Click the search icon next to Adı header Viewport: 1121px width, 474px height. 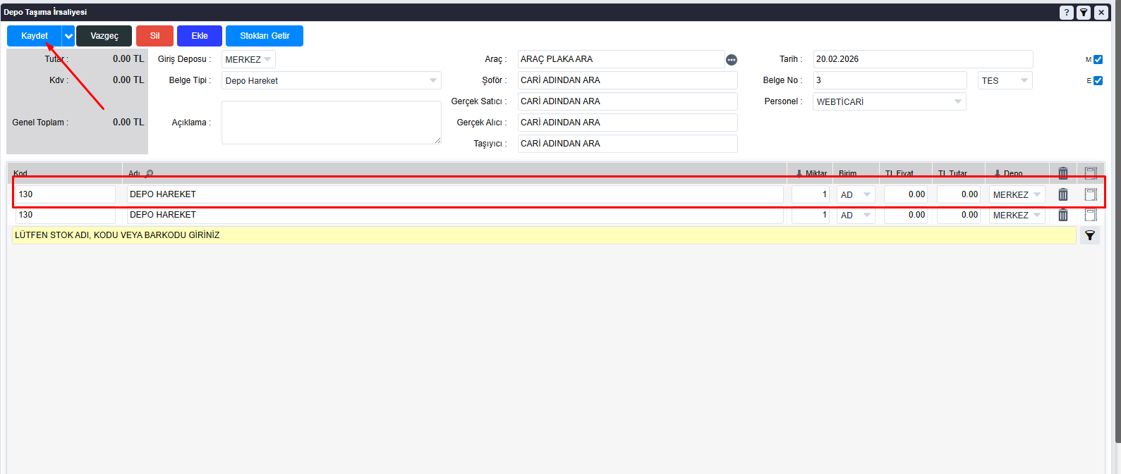[x=149, y=173]
